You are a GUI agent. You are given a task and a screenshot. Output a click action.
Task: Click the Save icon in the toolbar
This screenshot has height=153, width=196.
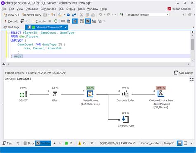68,15
